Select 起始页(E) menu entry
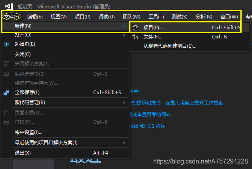The width and height of the screenshot is (252, 169). click(65, 44)
